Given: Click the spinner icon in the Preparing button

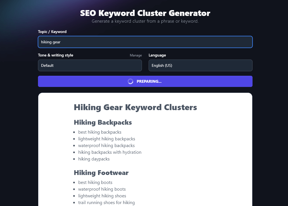Looking at the screenshot, I should [x=130, y=81].
